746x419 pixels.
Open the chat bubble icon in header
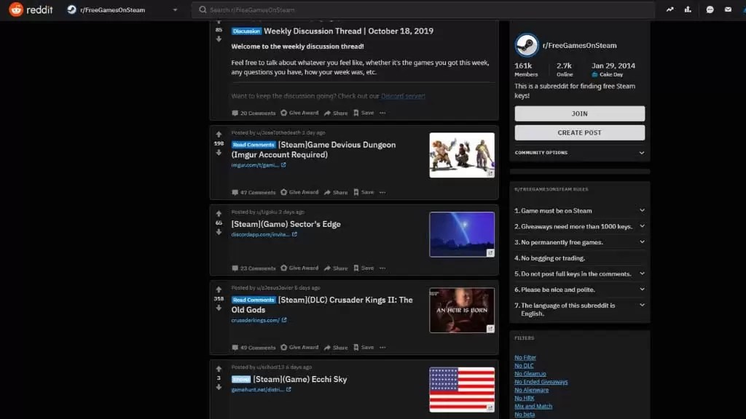[710, 9]
